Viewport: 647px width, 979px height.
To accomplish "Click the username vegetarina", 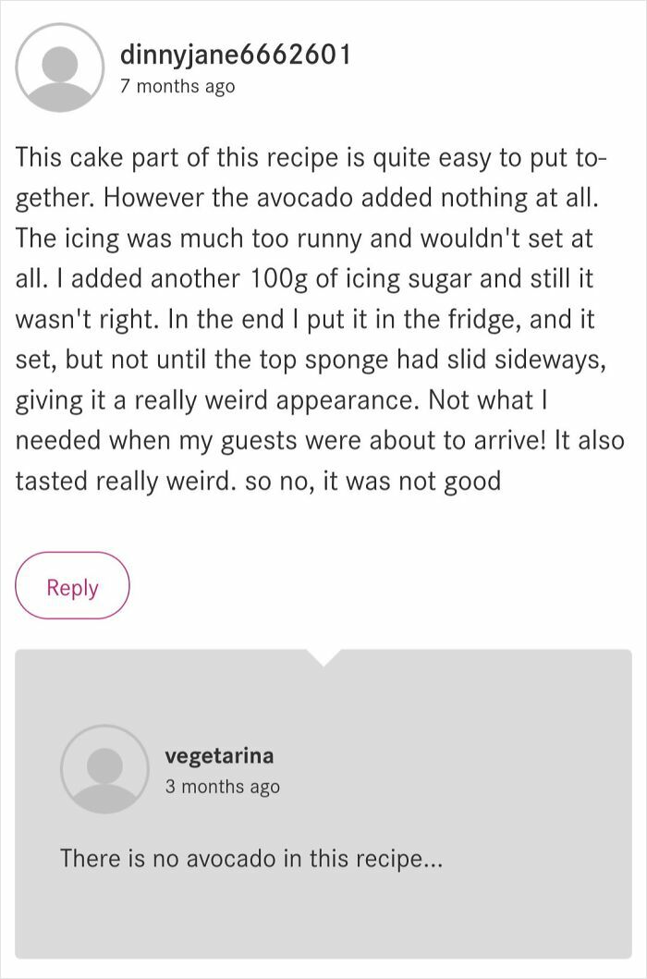I will [x=220, y=755].
